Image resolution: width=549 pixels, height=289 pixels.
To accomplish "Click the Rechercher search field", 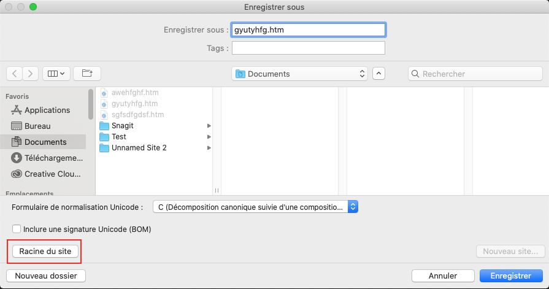I will coord(475,74).
